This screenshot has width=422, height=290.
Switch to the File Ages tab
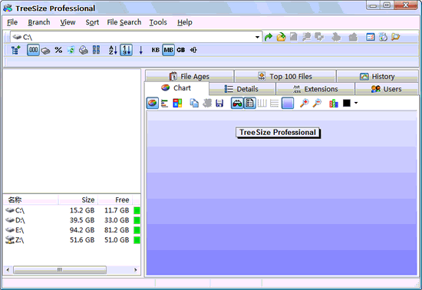[x=190, y=77]
